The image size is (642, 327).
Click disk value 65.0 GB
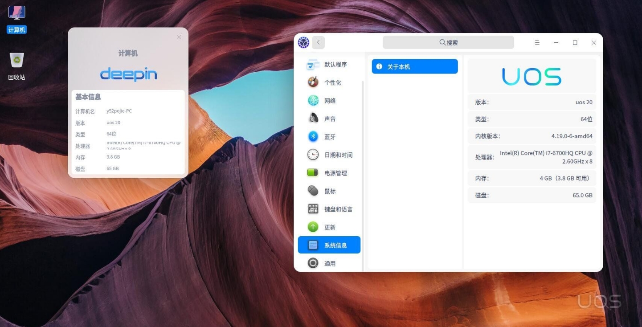pos(582,195)
